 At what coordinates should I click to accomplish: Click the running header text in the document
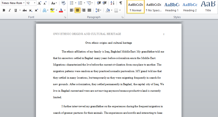click(87, 34)
